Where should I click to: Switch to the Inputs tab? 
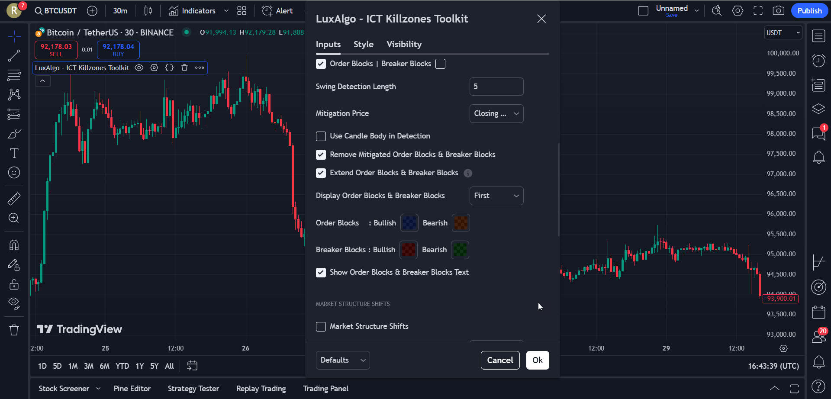328,44
